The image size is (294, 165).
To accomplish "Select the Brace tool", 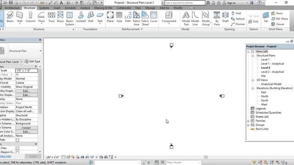I will point(60,17).
